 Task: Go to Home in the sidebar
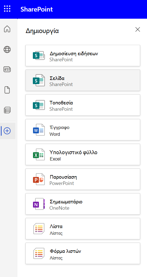point(7,29)
